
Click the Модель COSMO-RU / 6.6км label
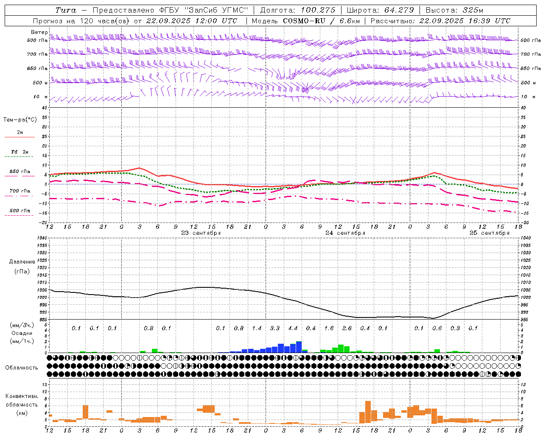click(306, 21)
